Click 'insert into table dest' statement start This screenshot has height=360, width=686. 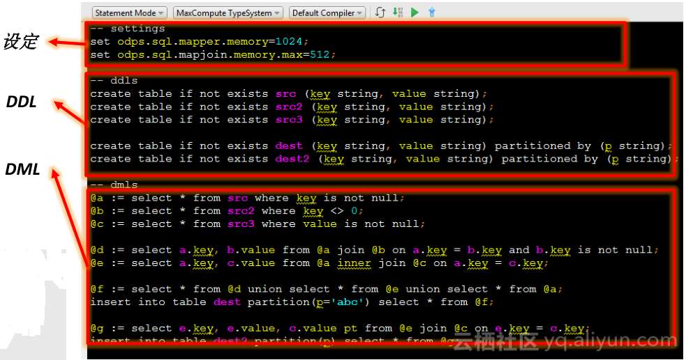tap(165, 302)
